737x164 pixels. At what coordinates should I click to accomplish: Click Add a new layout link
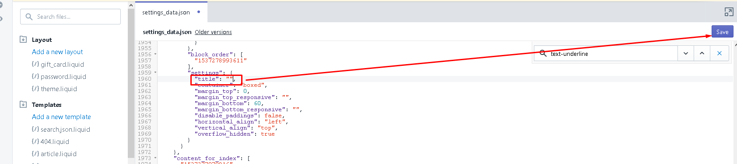coord(57,51)
